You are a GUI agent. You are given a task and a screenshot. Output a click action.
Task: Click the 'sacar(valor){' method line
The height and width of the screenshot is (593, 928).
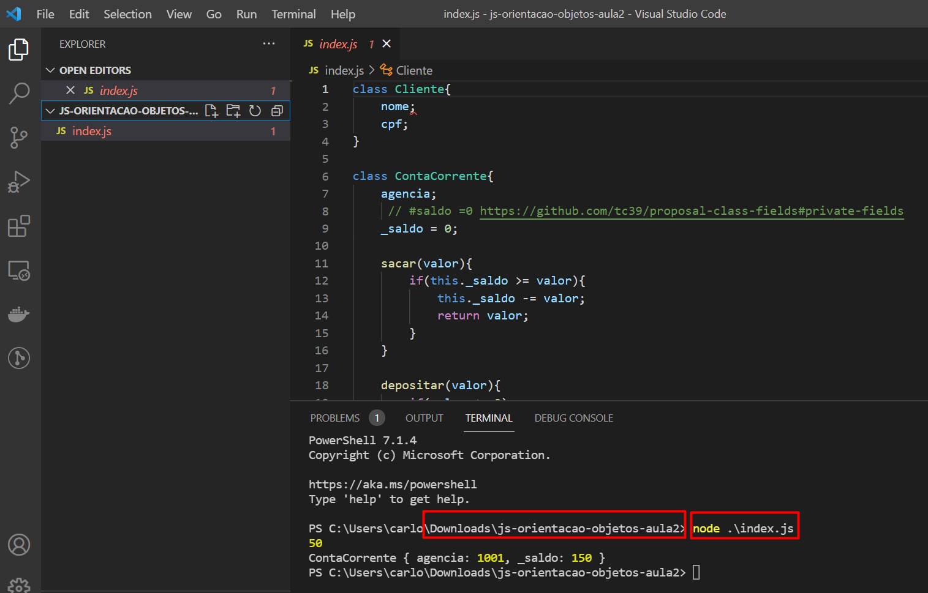[426, 264]
